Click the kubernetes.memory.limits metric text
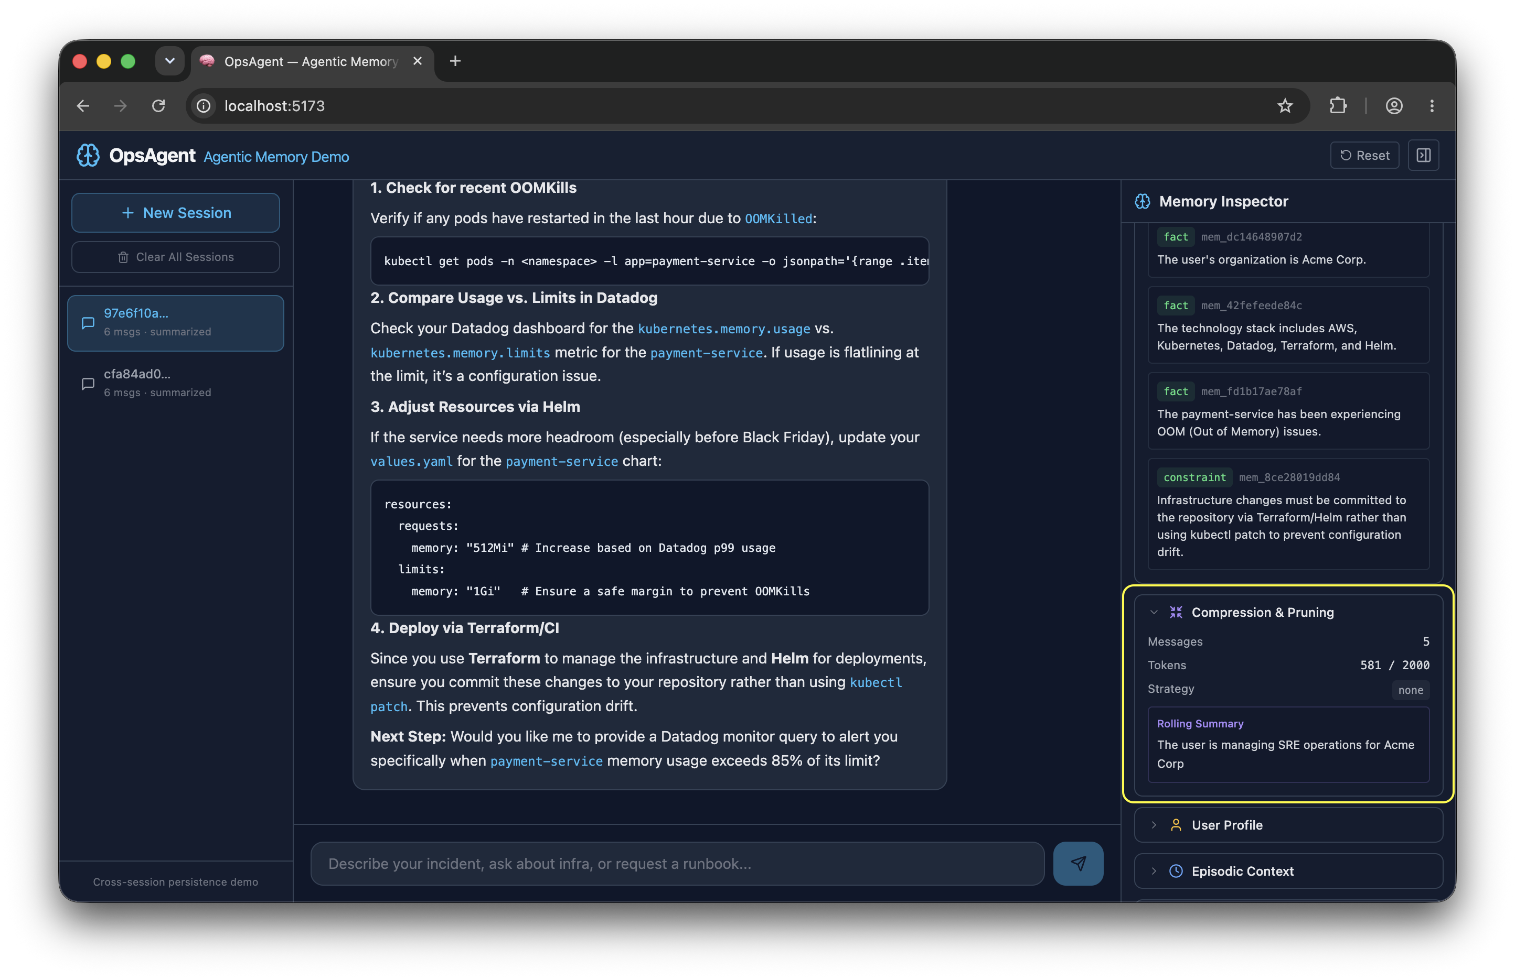Image resolution: width=1515 pixels, height=980 pixels. pos(460,353)
